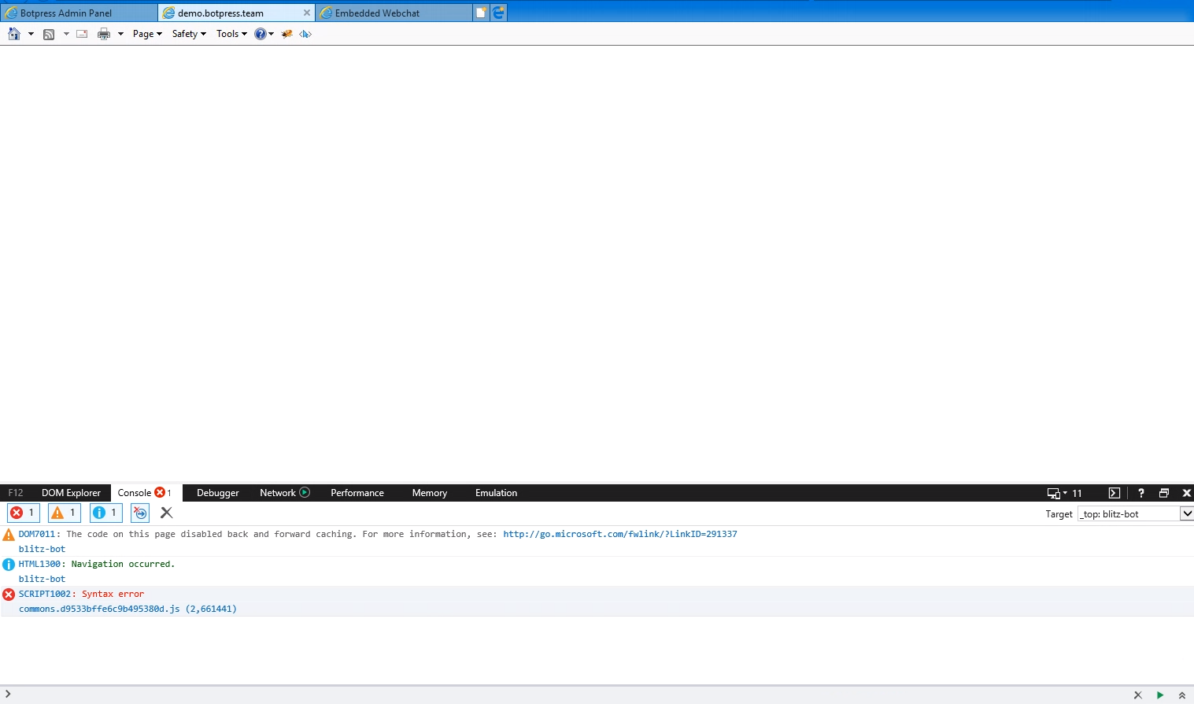1194x704 pixels.
Task: Open RSS feeds from the feed icon
Action: (x=49, y=34)
